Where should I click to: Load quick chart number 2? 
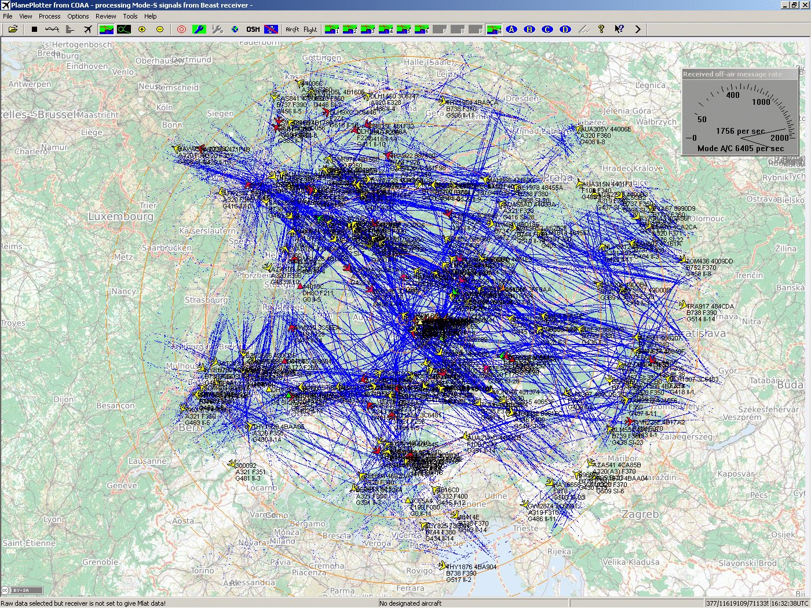coord(350,29)
